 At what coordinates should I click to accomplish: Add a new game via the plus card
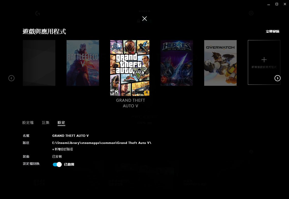coord(264,62)
